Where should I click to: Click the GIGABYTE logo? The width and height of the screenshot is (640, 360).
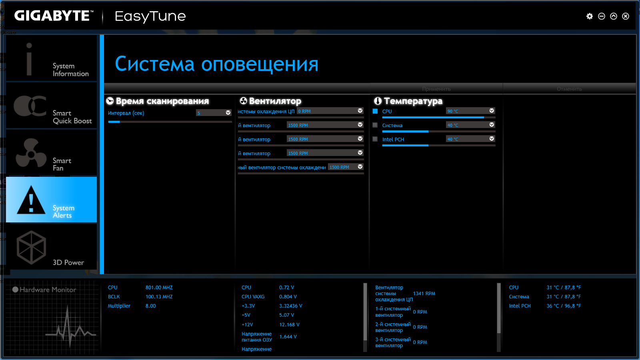[54, 16]
